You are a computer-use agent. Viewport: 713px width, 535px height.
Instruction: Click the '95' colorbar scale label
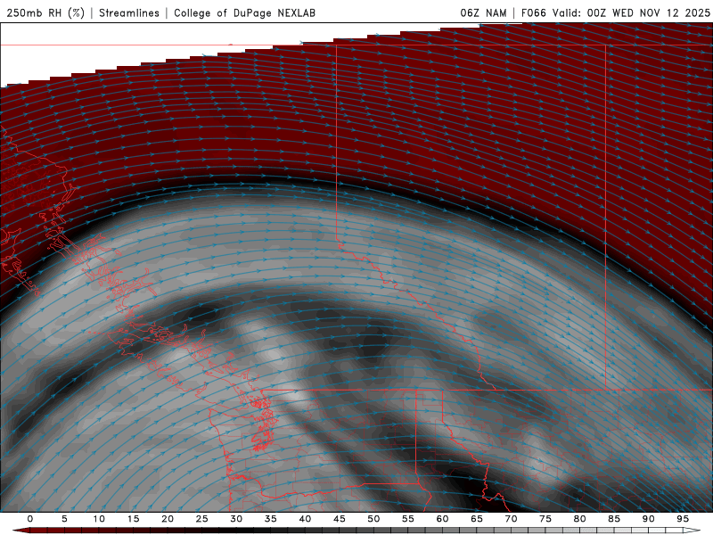[683, 519]
